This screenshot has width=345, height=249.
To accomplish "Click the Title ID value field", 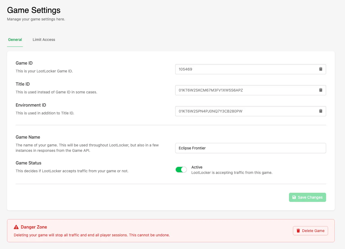I will (251, 90).
